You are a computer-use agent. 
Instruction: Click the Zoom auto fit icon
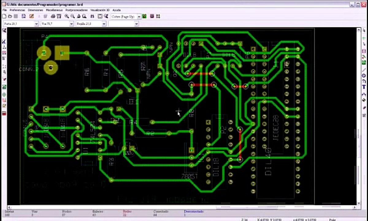click(x=84, y=16)
